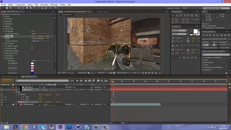Screen dimensions: 231x130
Task: Toggle loop option in Prévisualisation panel
Action: 225,35
